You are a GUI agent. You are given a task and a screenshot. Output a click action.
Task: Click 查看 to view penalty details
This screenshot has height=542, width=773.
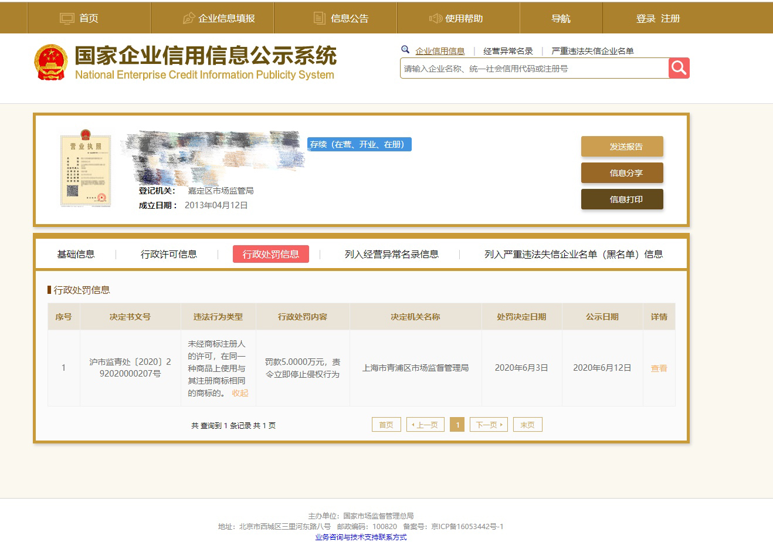tap(659, 368)
